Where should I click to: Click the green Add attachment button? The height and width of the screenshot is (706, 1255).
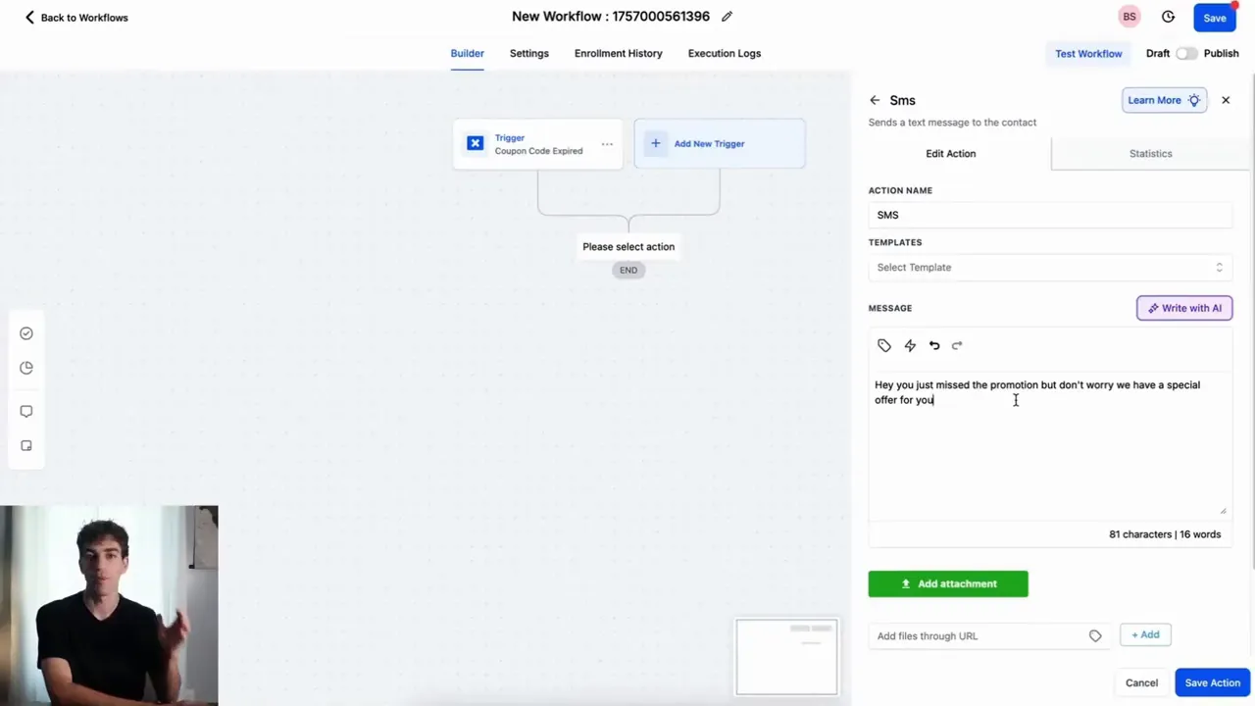947,583
